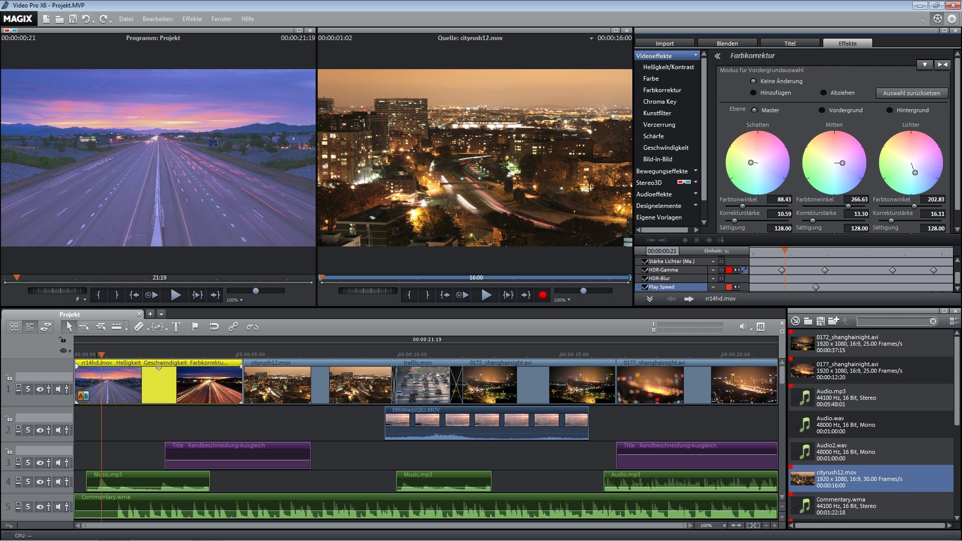Uncheck the HDR-Gamma effect checkbox
Screen dimensions: 962x541
[645, 270]
